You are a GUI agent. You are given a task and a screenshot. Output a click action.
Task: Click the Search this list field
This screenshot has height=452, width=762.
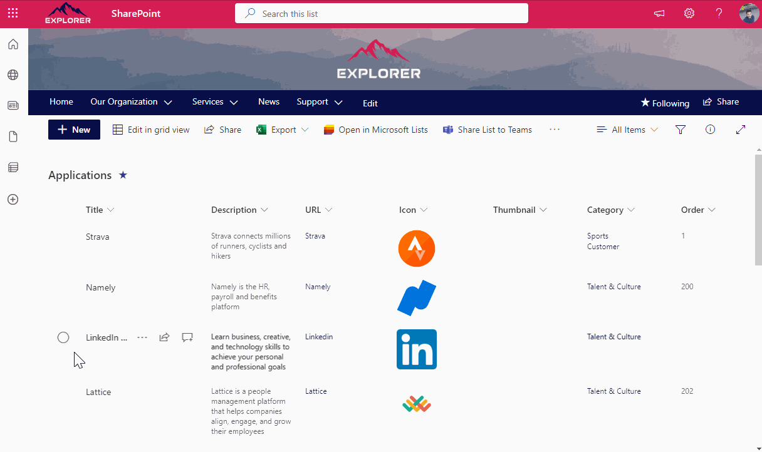click(381, 13)
